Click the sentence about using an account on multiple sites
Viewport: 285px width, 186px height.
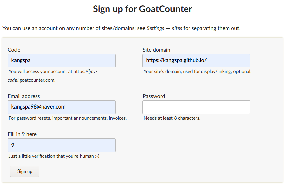(121, 28)
